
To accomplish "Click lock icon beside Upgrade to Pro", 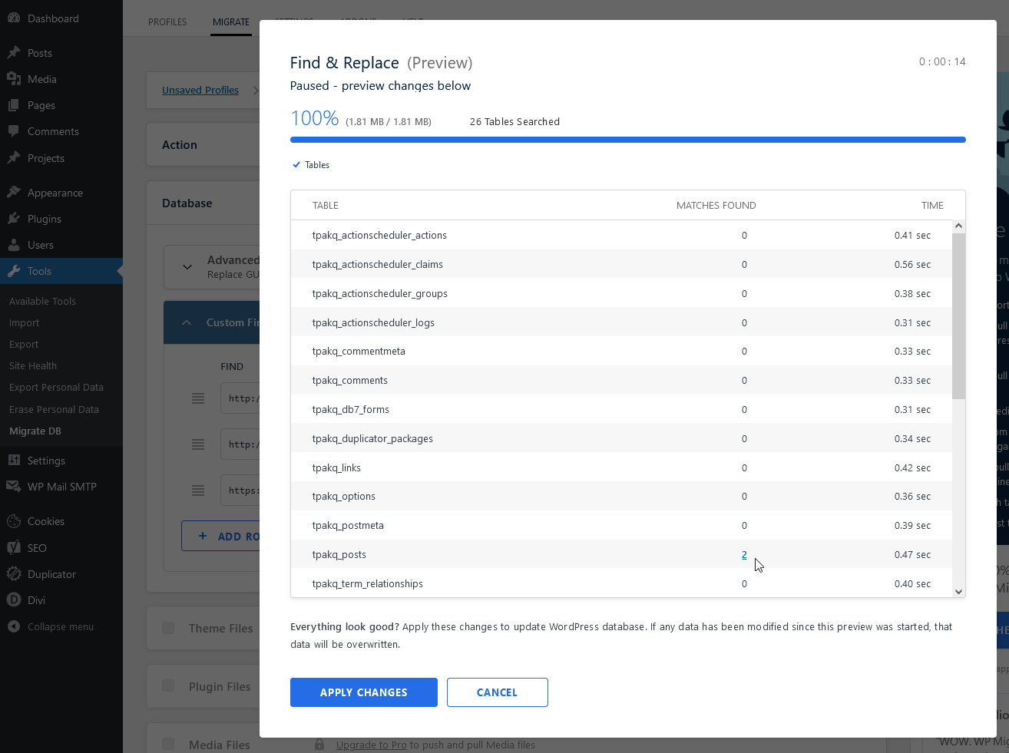I will point(319,745).
